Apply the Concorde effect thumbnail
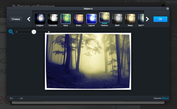The image size is (177, 109). click(53, 19)
